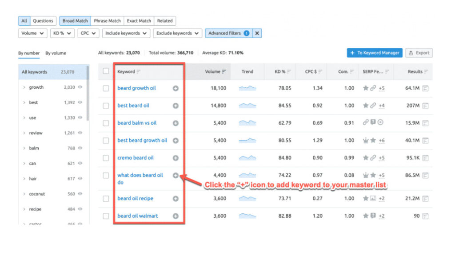Image resolution: width=455 pixels, height=255 pixels.
Task: Open SERP results icon for beard oil walmart
Action: point(425,216)
